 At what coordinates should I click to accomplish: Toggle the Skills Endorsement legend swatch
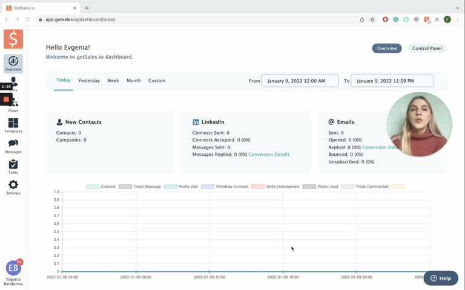pos(258,187)
